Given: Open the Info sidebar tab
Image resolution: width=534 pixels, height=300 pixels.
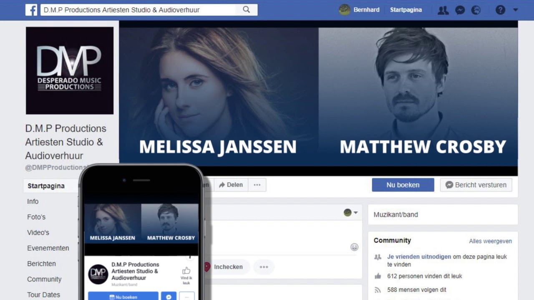Looking at the screenshot, I should click(x=33, y=201).
